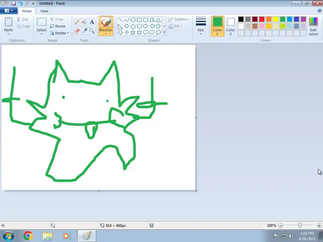This screenshot has width=323, height=242.
Task: Select the Oval callout shape
Action: (x=152, y=32)
